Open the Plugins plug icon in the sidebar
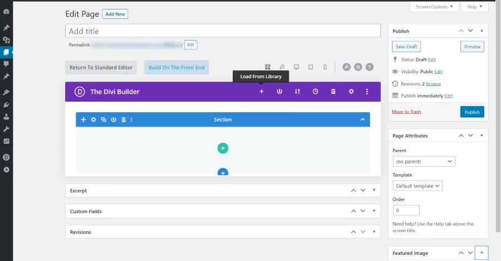Viewport: 501px width, 261px height. pyautogui.click(x=6, y=104)
